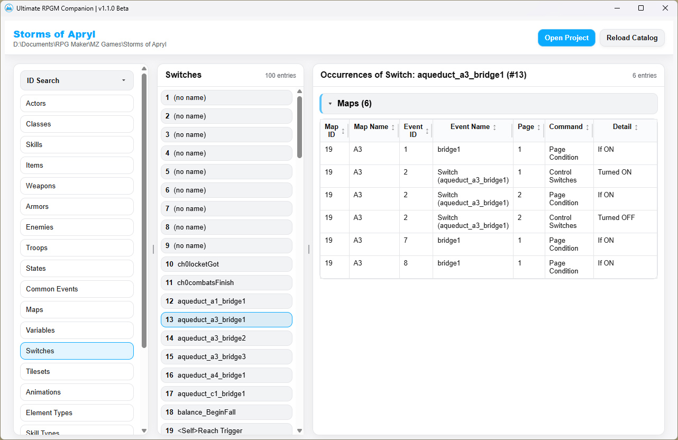Click the Reload Catalog button
Image resolution: width=678 pixels, height=440 pixels.
(632, 38)
